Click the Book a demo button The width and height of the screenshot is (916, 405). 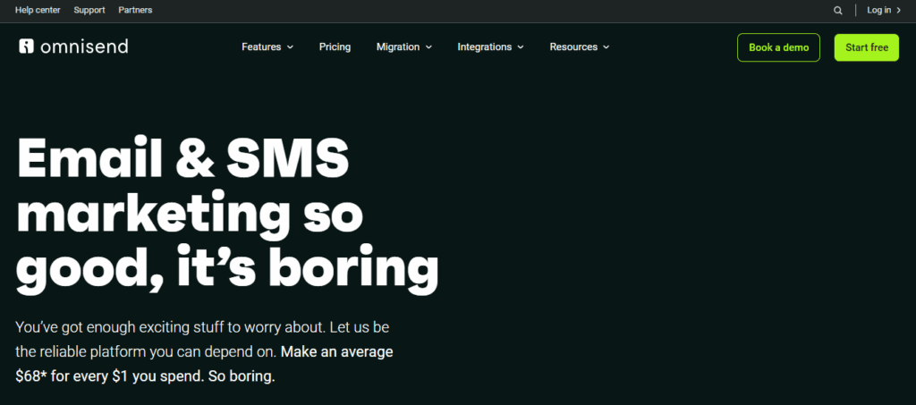(x=779, y=48)
